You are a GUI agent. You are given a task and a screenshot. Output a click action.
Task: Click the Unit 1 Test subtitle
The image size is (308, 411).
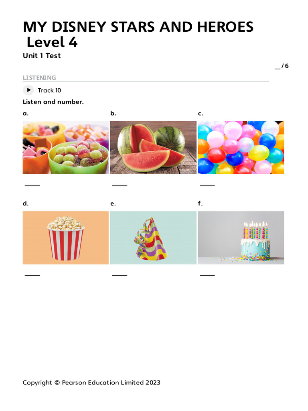pos(42,55)
